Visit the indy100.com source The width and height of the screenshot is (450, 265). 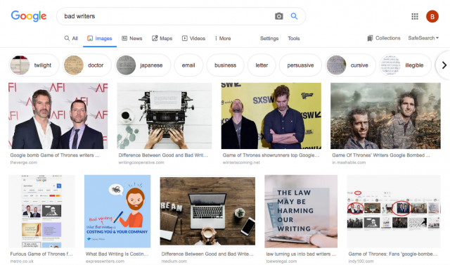click(x=361, y=261)
